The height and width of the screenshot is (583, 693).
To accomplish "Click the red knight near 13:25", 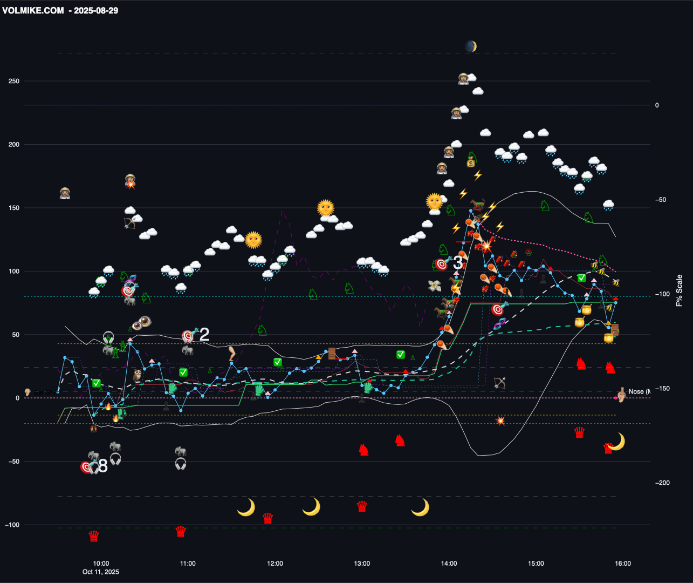I will click(400, 440).
